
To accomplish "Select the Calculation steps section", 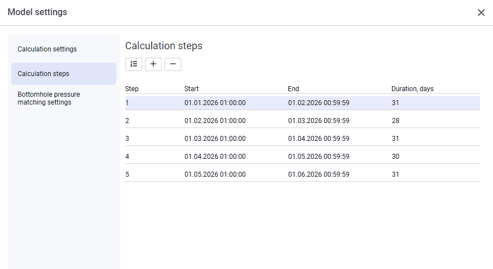I will pyautogui.click(x=64, y=73).
